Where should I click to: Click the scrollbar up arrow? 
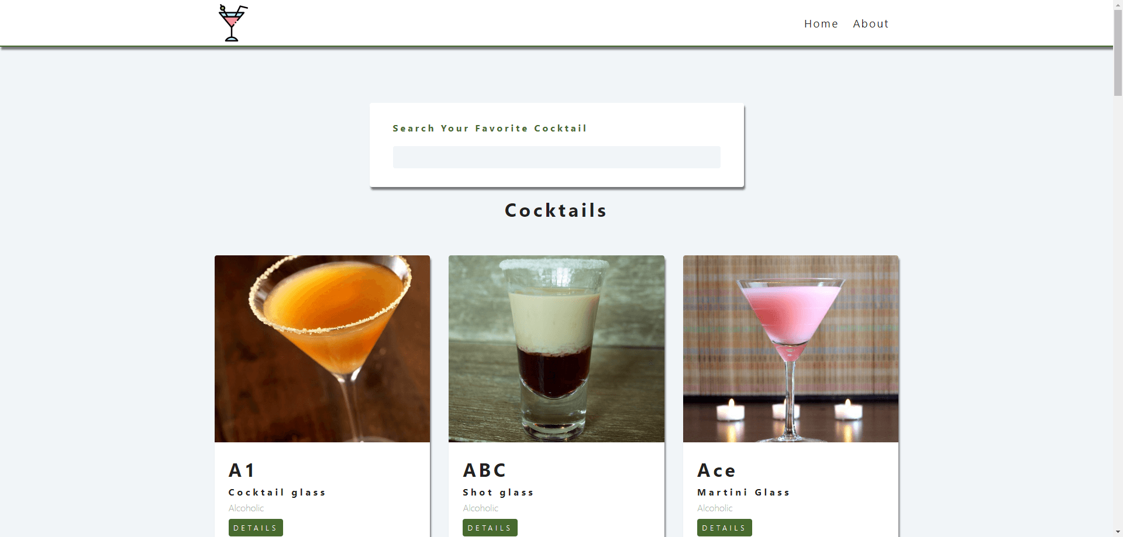tap(1118, 4)
